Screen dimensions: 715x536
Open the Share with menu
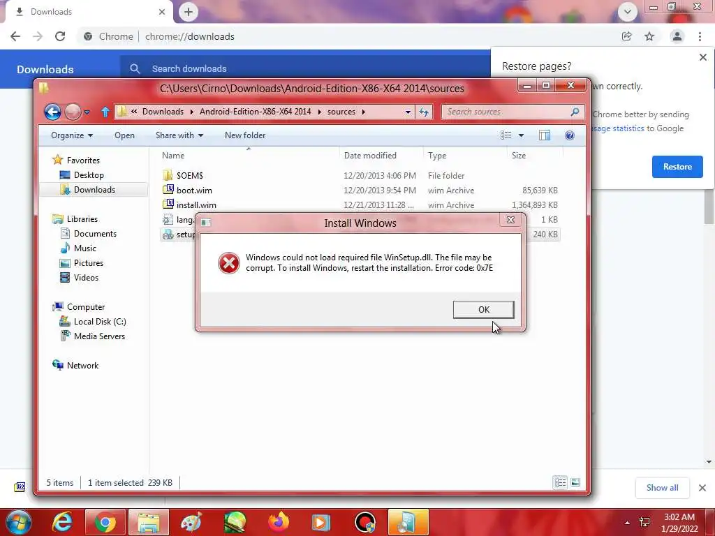(x=179, y=135)
